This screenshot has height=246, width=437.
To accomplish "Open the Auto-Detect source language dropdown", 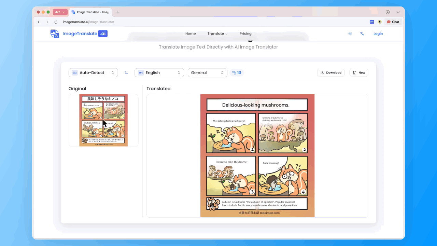I will pyautogui.click(x=93, y=72).
